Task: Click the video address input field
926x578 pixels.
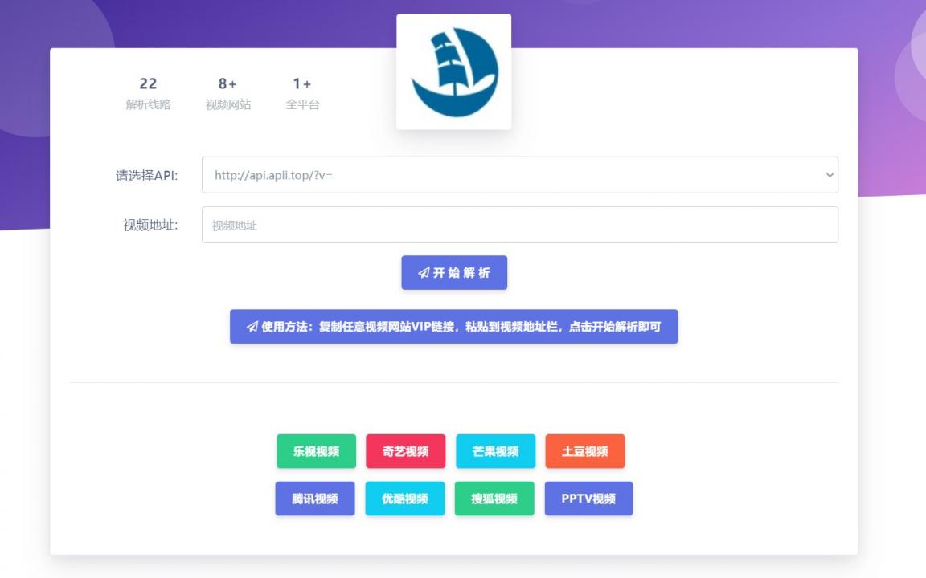Action: (x=520, y=225)
